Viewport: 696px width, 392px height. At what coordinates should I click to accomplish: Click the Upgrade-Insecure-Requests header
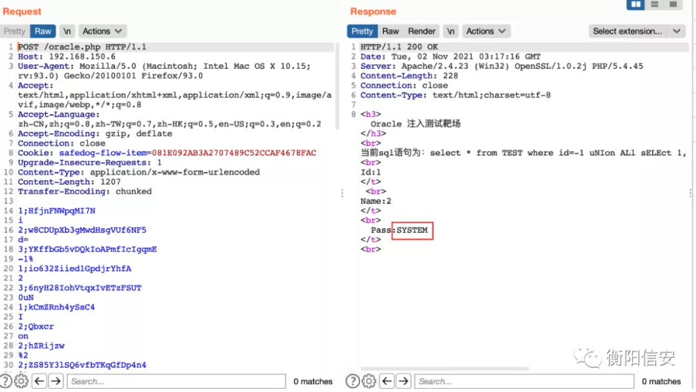click(x=90, y=162)
